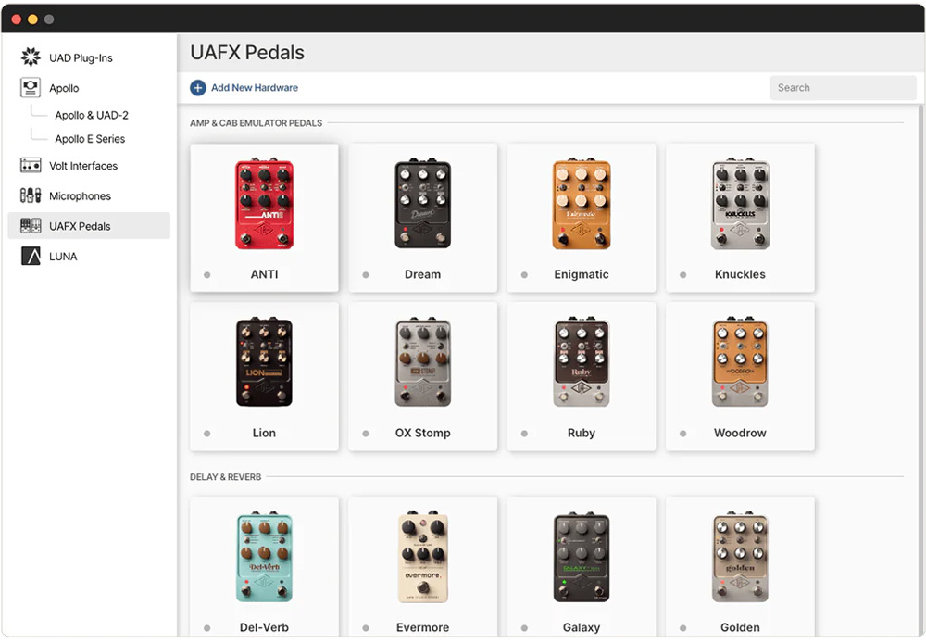
Task: Toggle the status dot beside Woodrow
Action: tap(682, 434)
